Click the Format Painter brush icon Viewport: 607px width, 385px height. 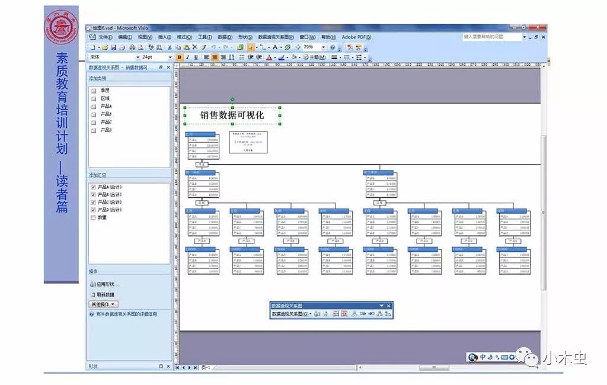click(x=204, y=47)
